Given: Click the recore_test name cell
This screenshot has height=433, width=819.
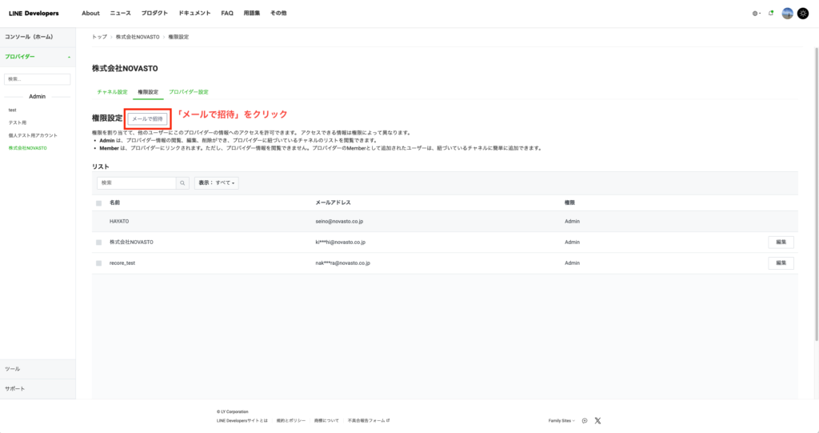Looking at the screenshot, I should tap(122, 263).
